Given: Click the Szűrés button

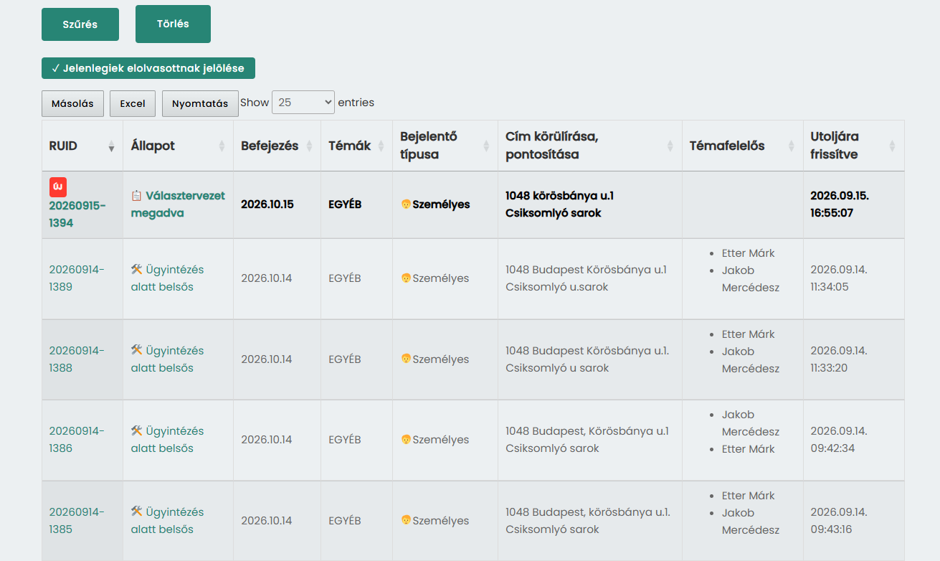Looking at the screenshot, I should coord(80,24).
